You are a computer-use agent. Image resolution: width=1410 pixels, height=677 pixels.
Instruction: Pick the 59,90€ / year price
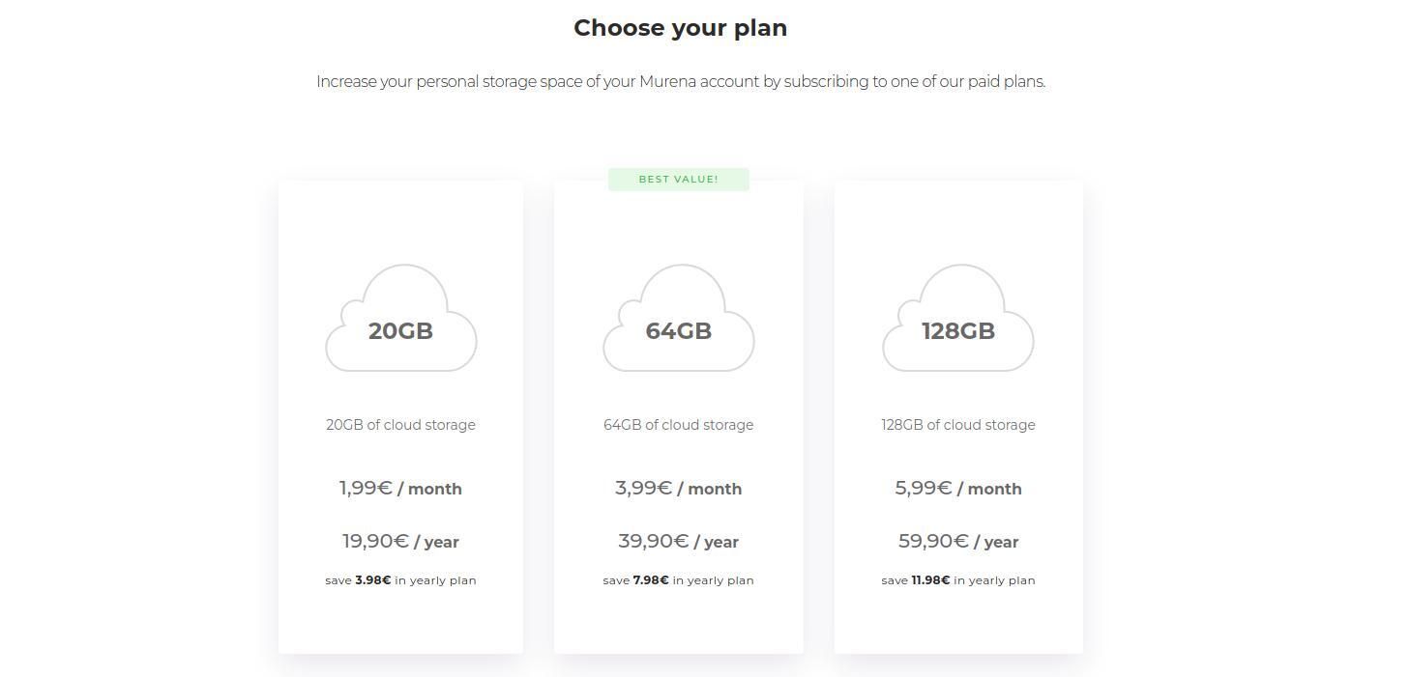[x=957, y=542]
